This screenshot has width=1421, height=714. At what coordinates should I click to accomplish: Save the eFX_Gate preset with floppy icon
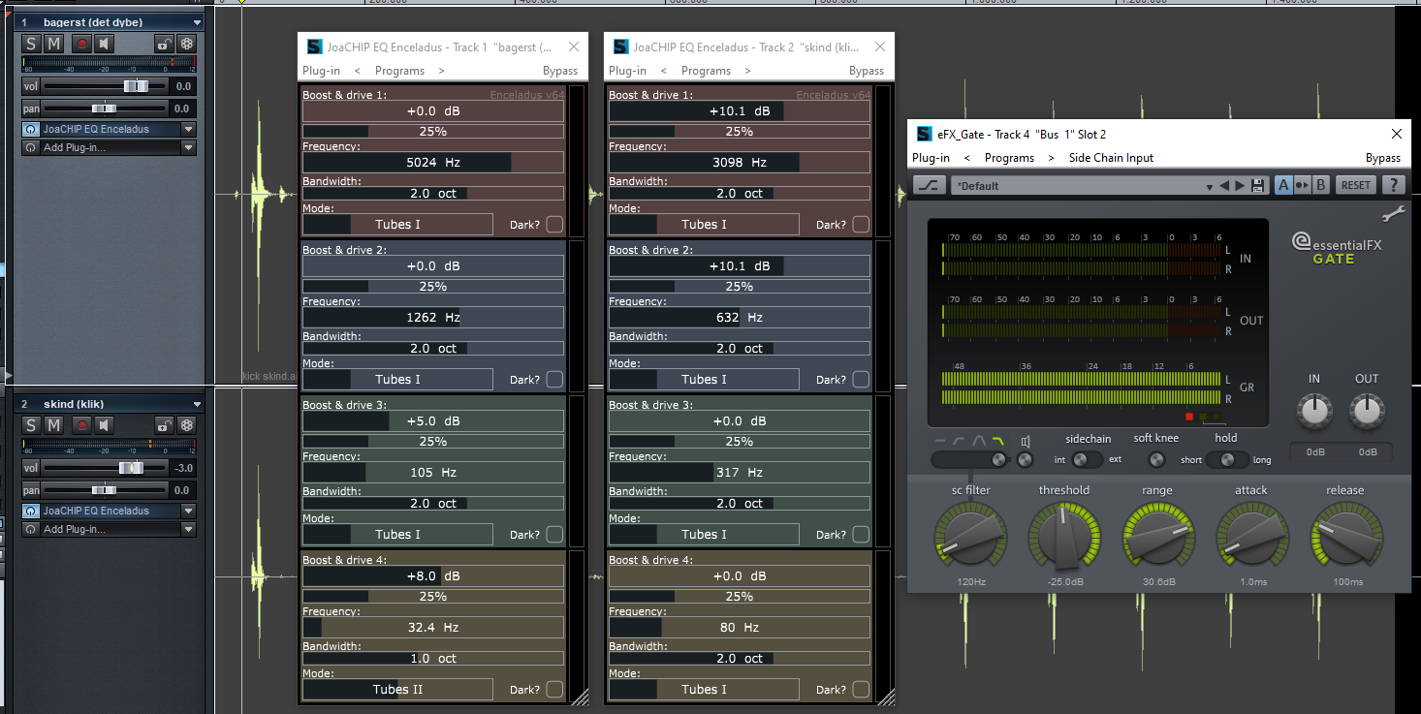click(1258, 186)
